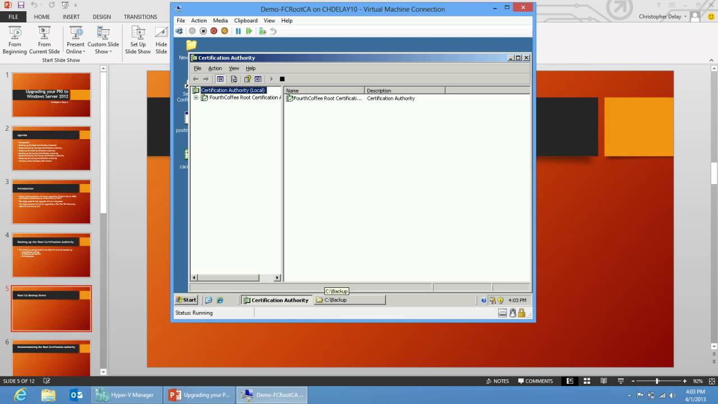This screenshot has height=404, width=718.
Task: Click the orange VM Save icon
Action: click(x=224, y=31)
